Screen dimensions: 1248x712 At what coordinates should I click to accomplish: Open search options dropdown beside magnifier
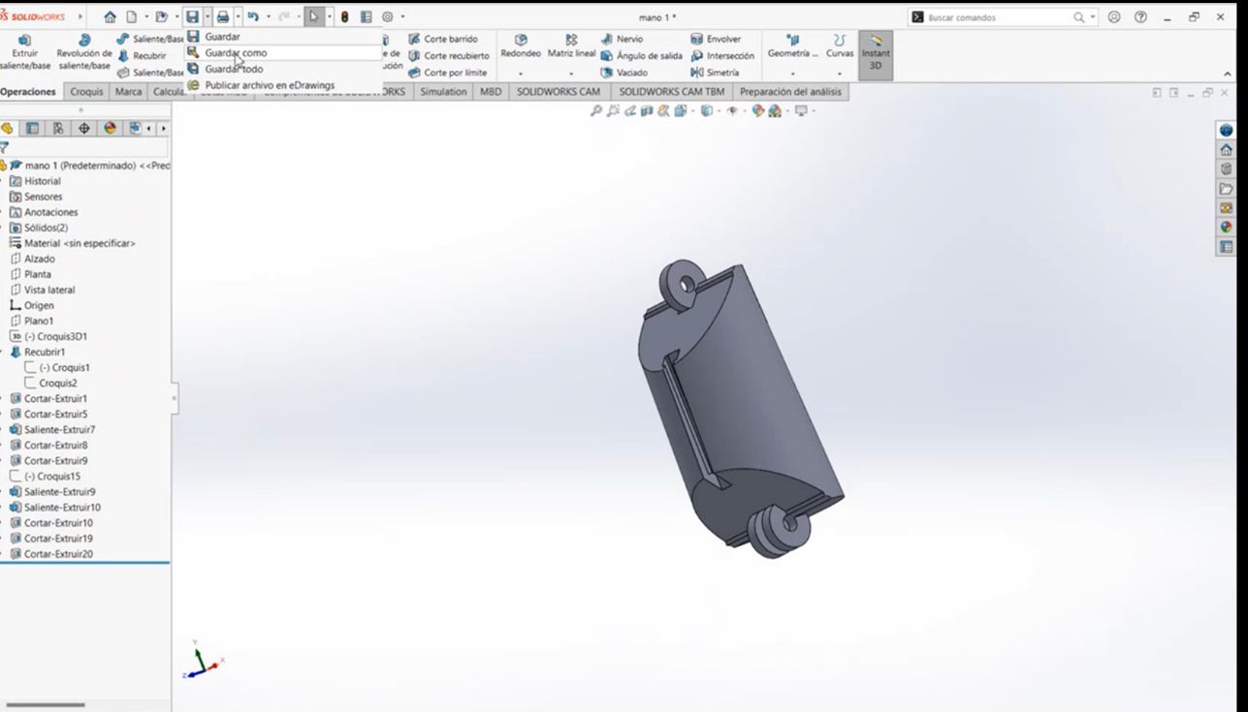coord(1093,17)
